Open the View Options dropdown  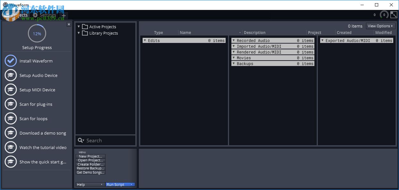(x=380, y=26)
